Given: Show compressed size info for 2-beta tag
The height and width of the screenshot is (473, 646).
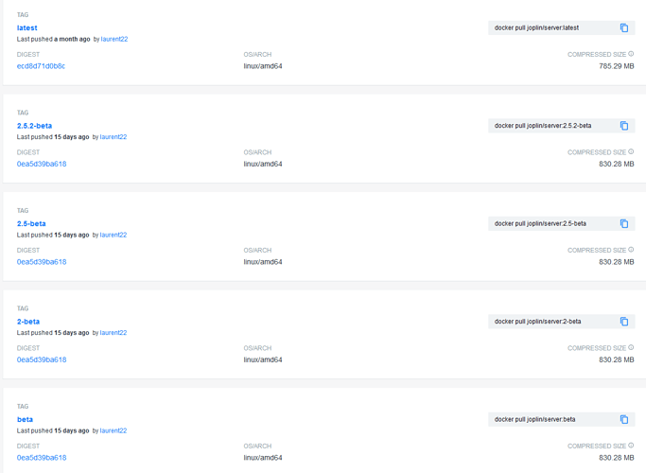Looking at the screenshot, I should click(x=631, y=347).
